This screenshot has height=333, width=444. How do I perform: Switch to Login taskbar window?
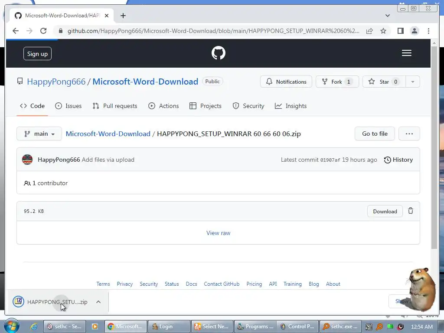[x=169, y=326]
